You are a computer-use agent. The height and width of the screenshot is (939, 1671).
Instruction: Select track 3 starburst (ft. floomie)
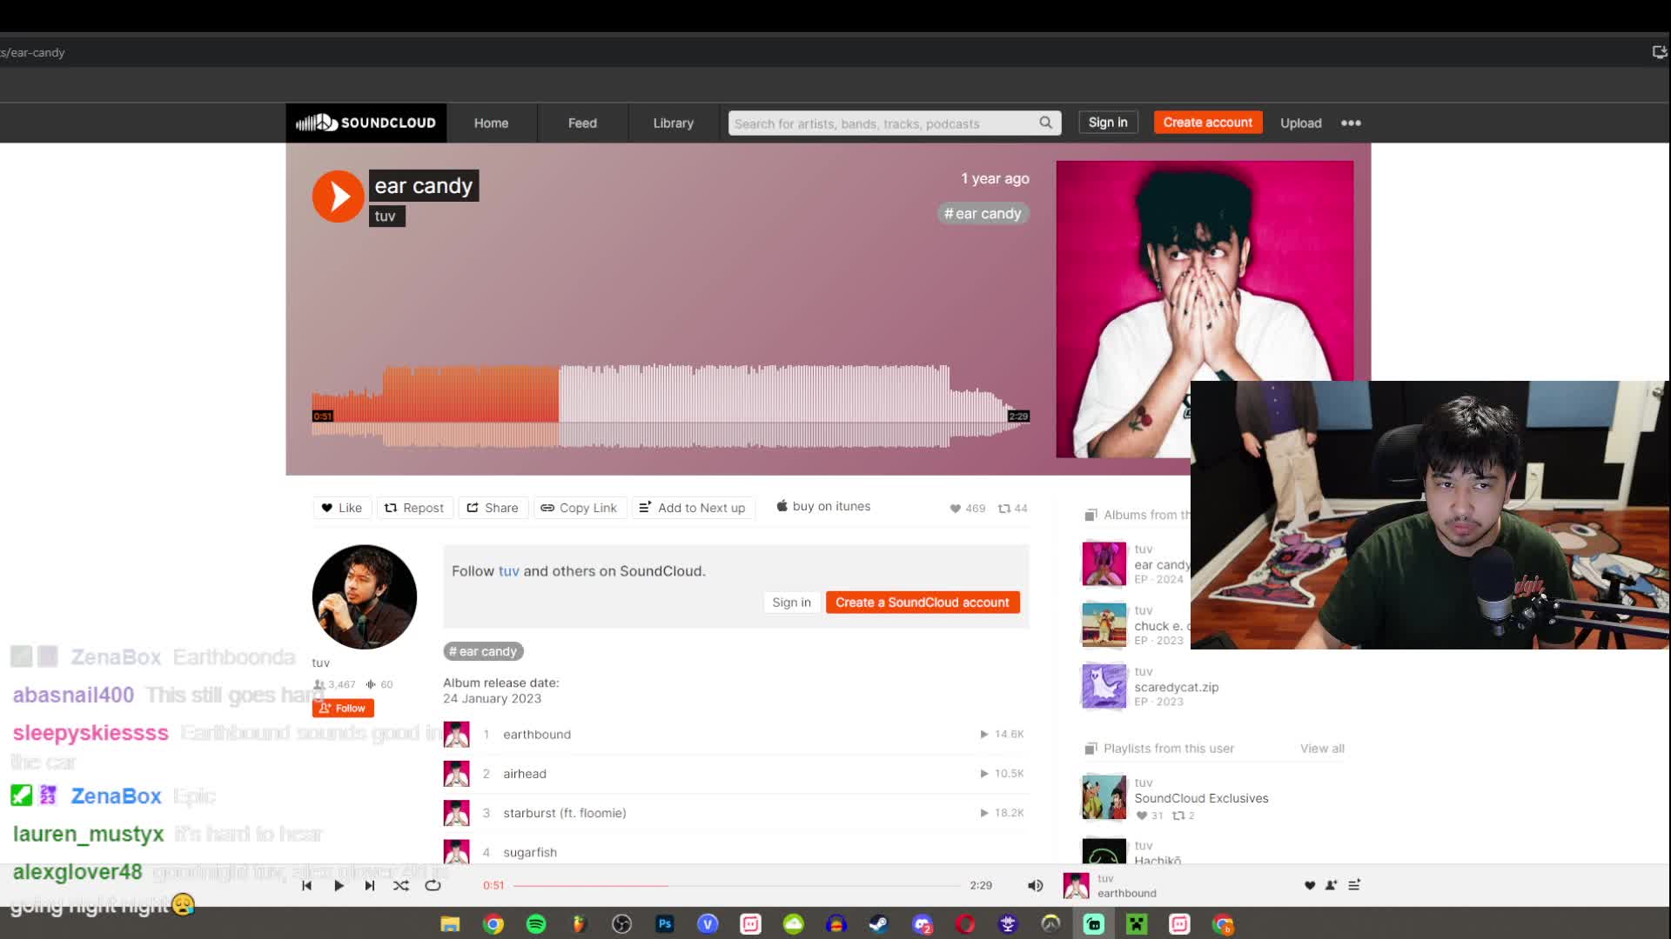564,812
